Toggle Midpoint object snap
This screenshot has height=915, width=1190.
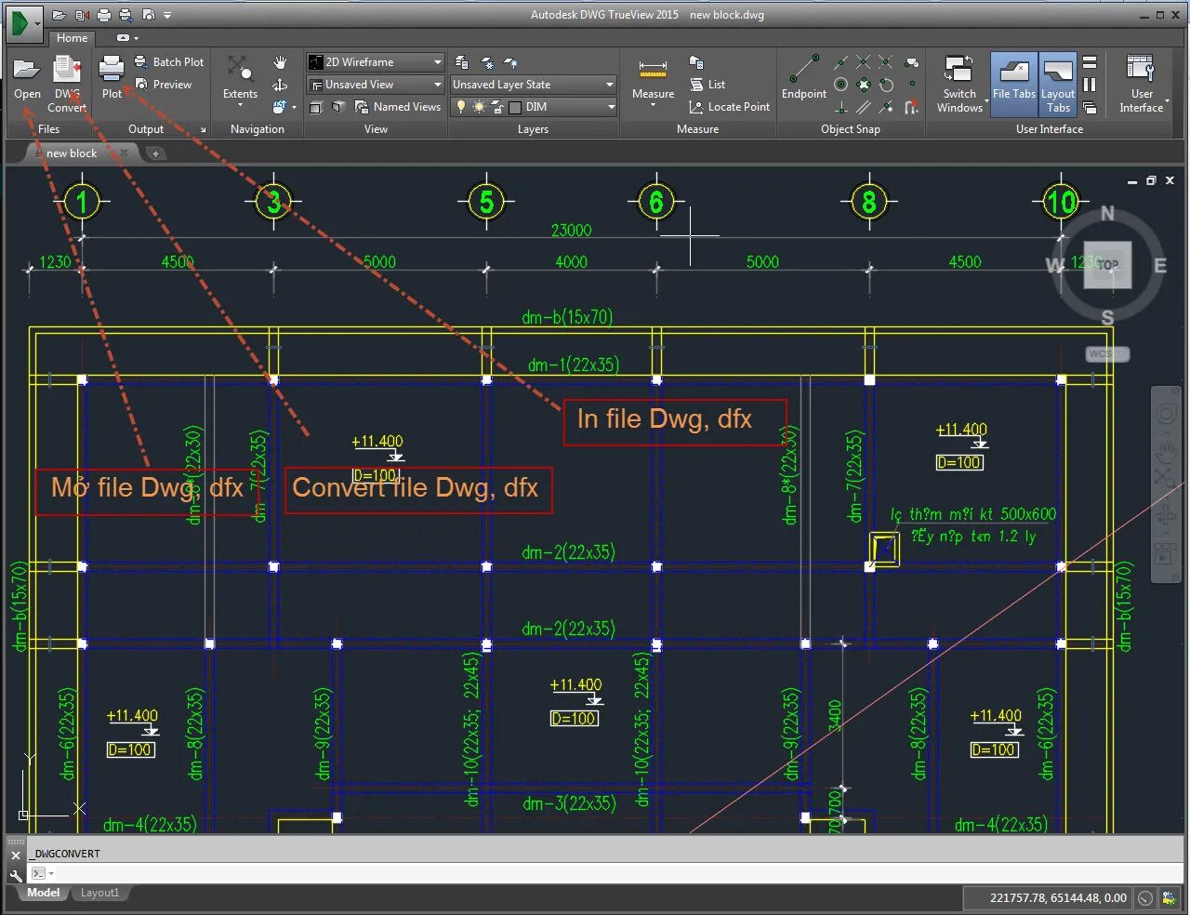tap(840, 62)
